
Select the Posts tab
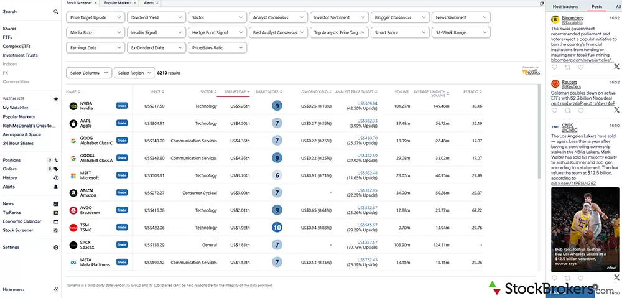click(596, 7)
